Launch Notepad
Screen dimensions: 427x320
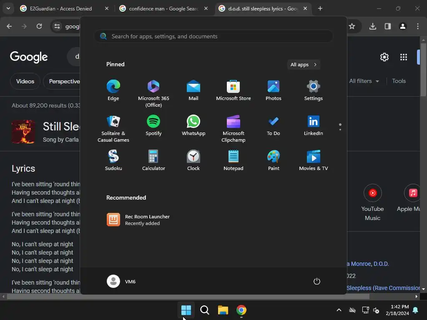coord(234,160)
